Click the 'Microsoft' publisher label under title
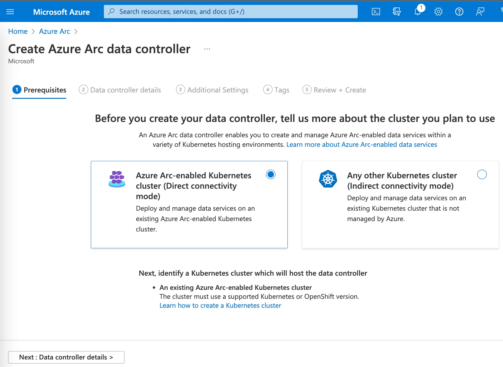The image size is (503, 367). click(21, 61)
